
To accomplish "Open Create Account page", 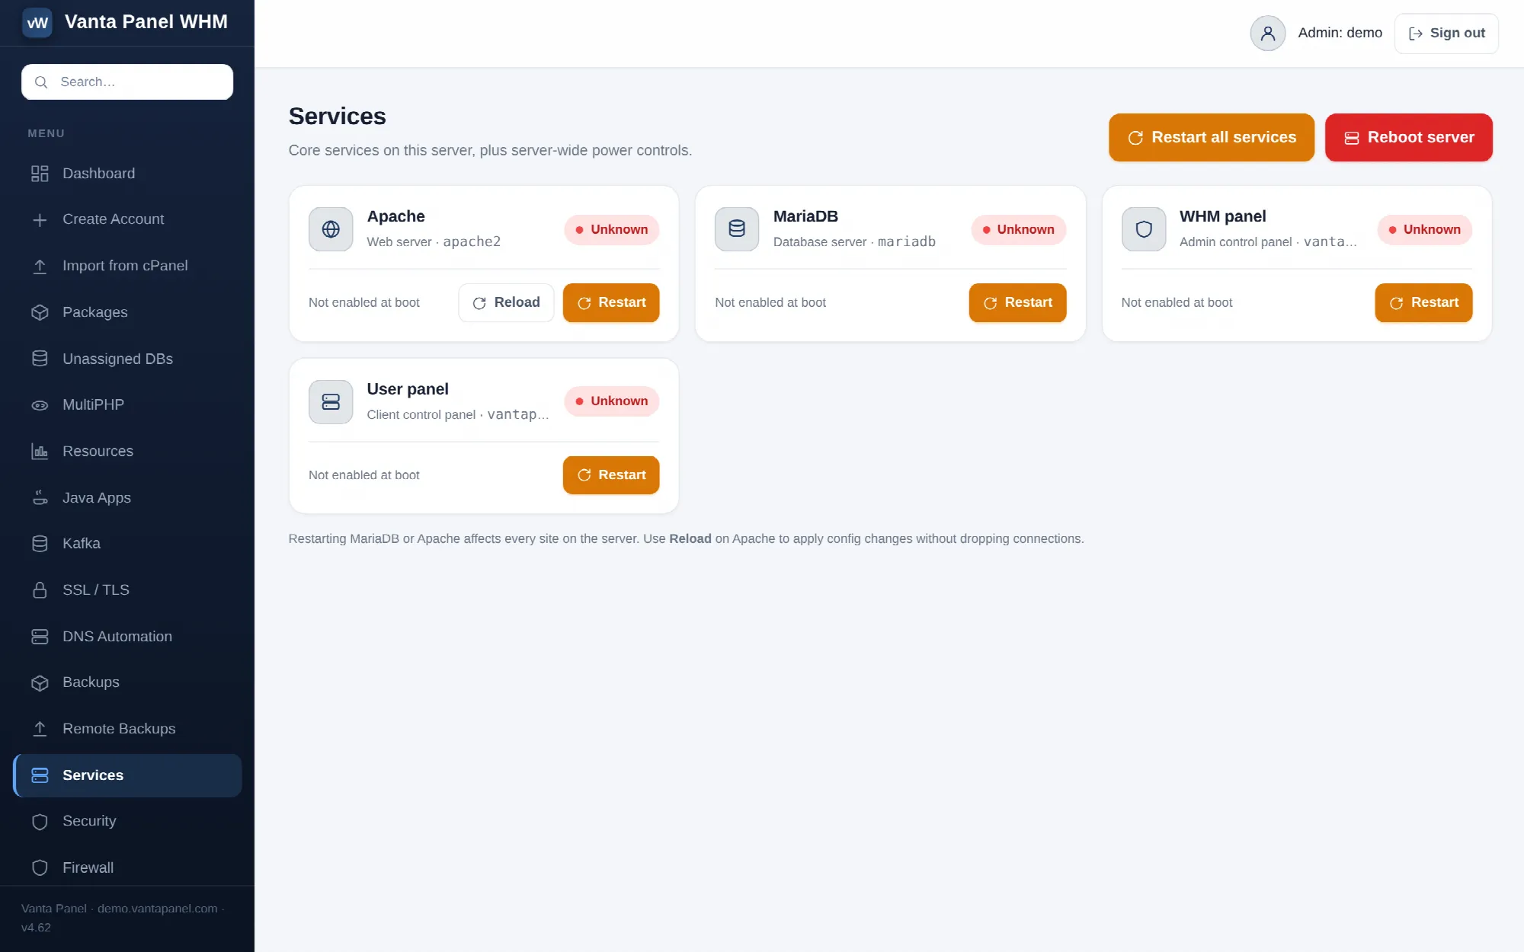I will pyautogui.click(x=127, y=220).
